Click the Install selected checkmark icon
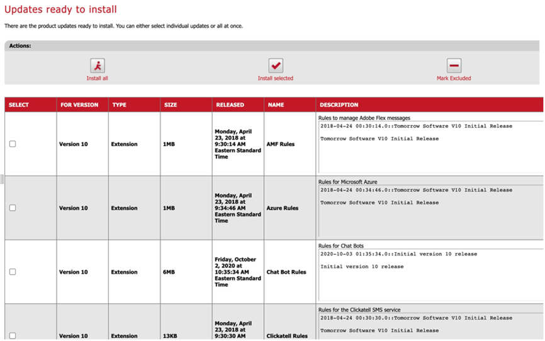545x341 pixels. click(x=276, y=65)
